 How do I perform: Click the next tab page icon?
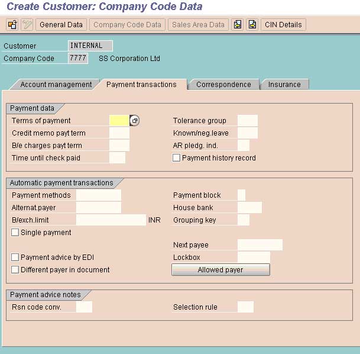252,25
